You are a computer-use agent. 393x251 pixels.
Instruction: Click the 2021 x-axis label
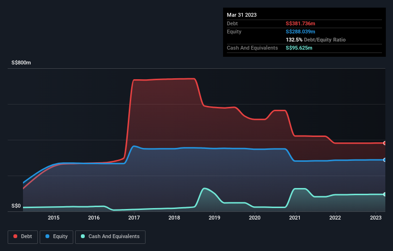coord(295,218)
